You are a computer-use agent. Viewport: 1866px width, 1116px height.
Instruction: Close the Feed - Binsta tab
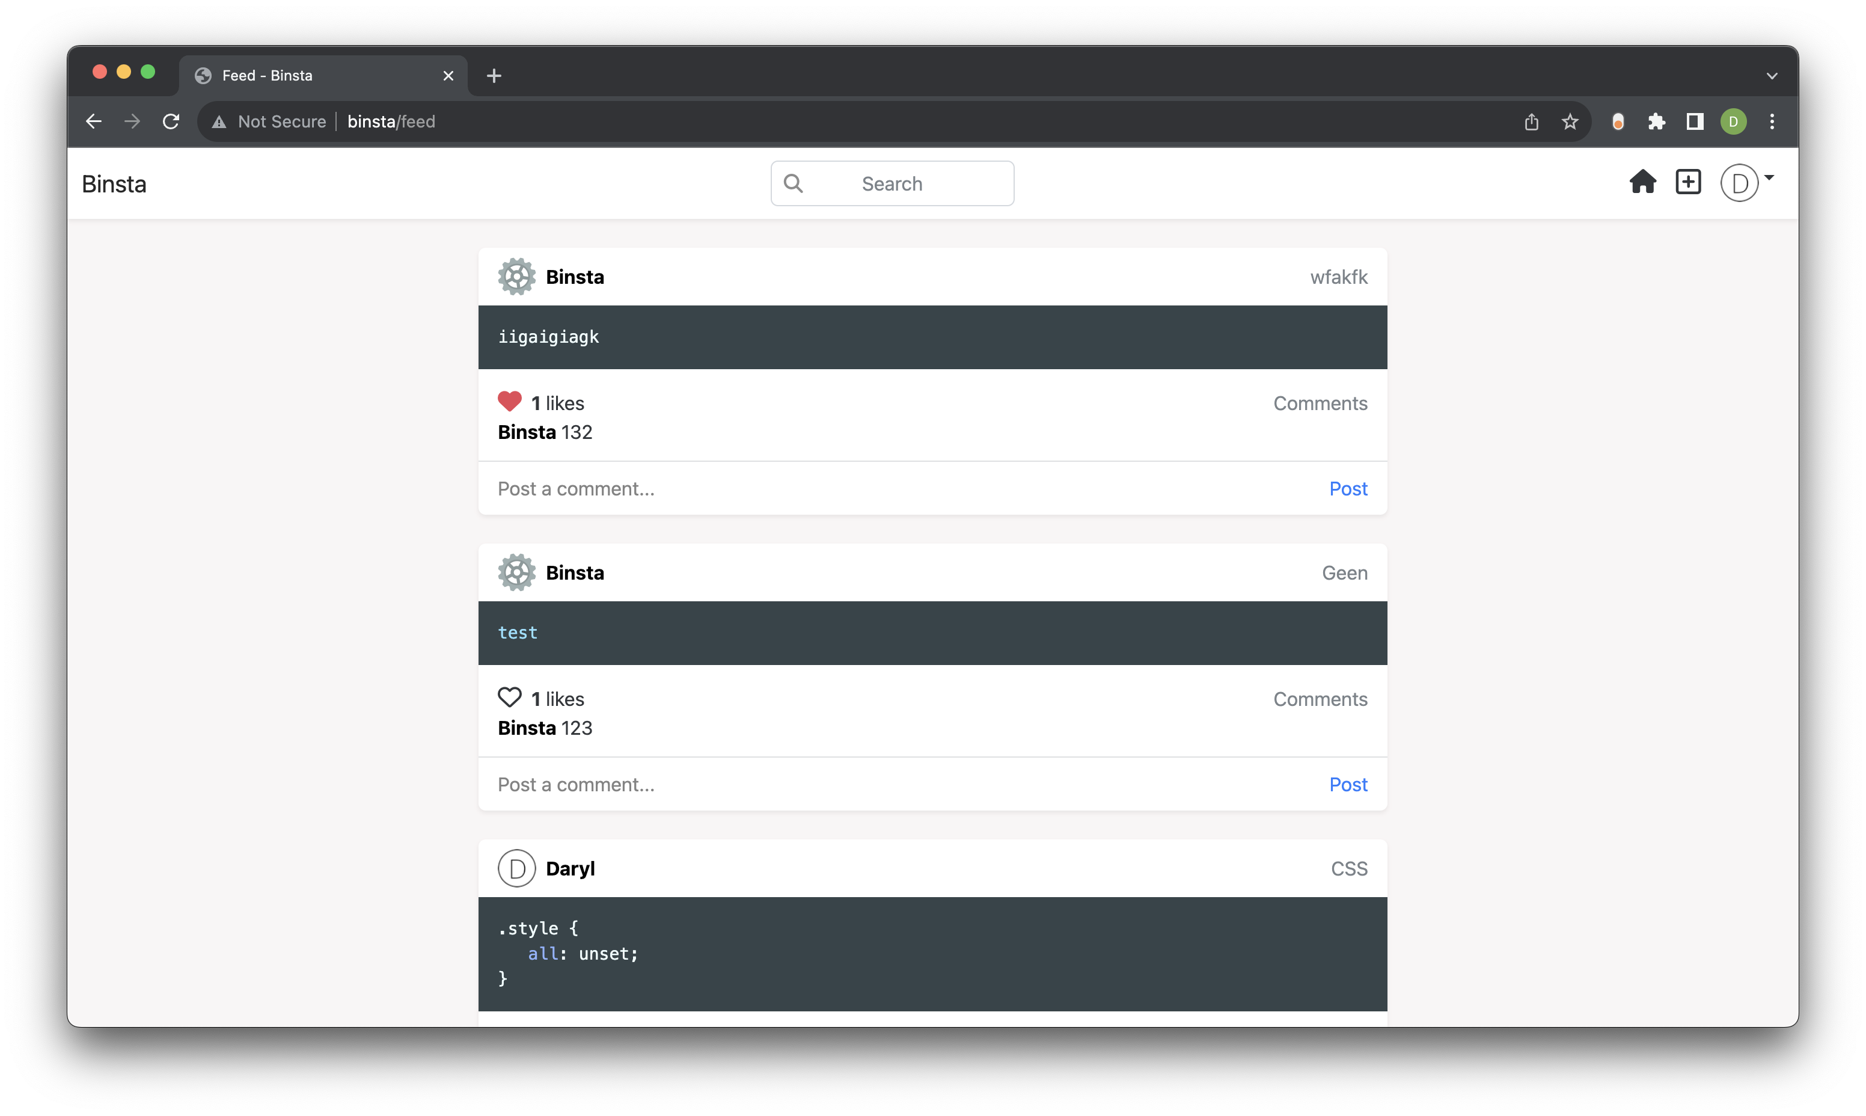[448, 75]
